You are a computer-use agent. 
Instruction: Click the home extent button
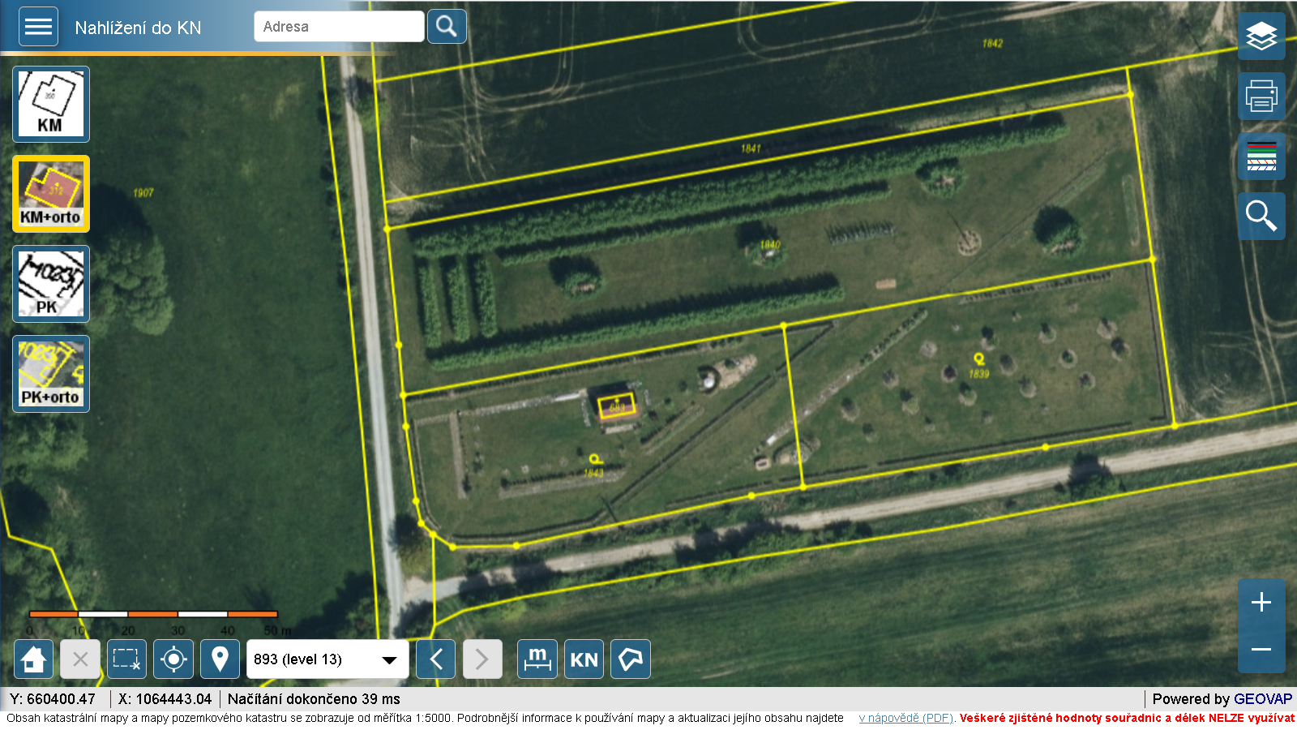(33, 659)
